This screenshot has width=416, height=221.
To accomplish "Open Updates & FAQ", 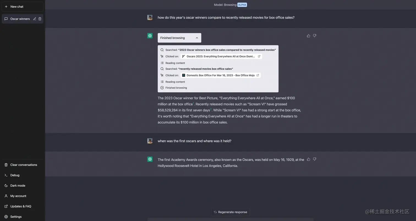I will point(20,206).
